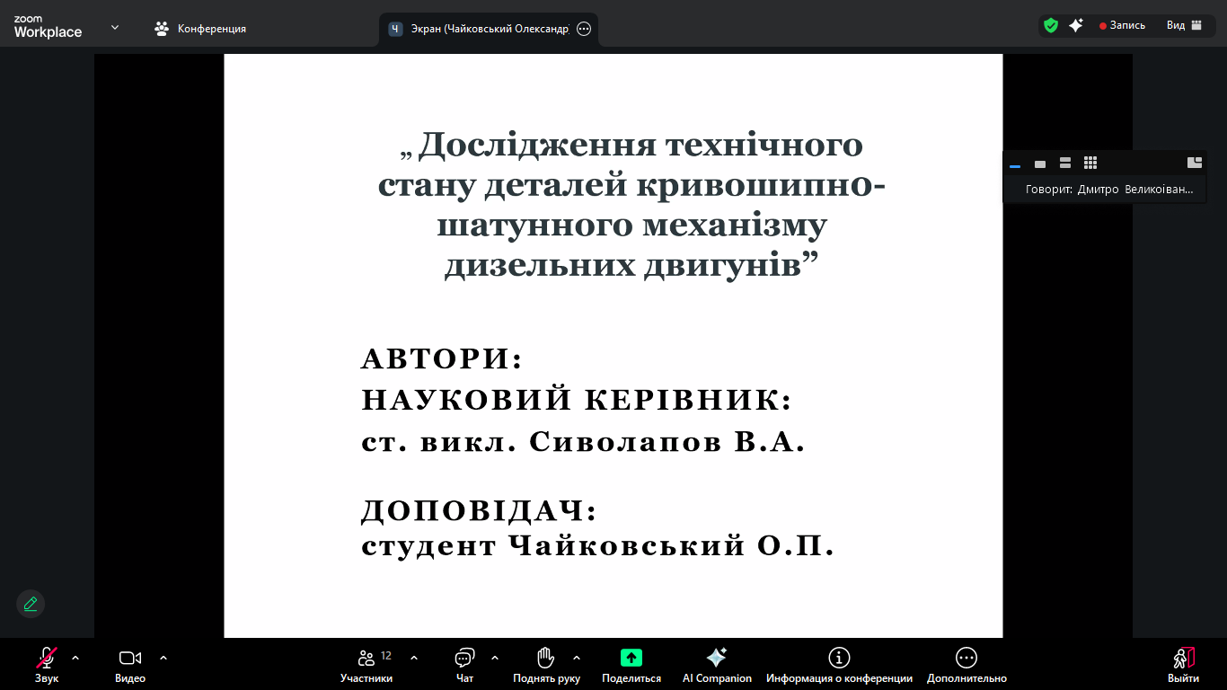
Task: Open the Чат chat panel
Action: 464,665
